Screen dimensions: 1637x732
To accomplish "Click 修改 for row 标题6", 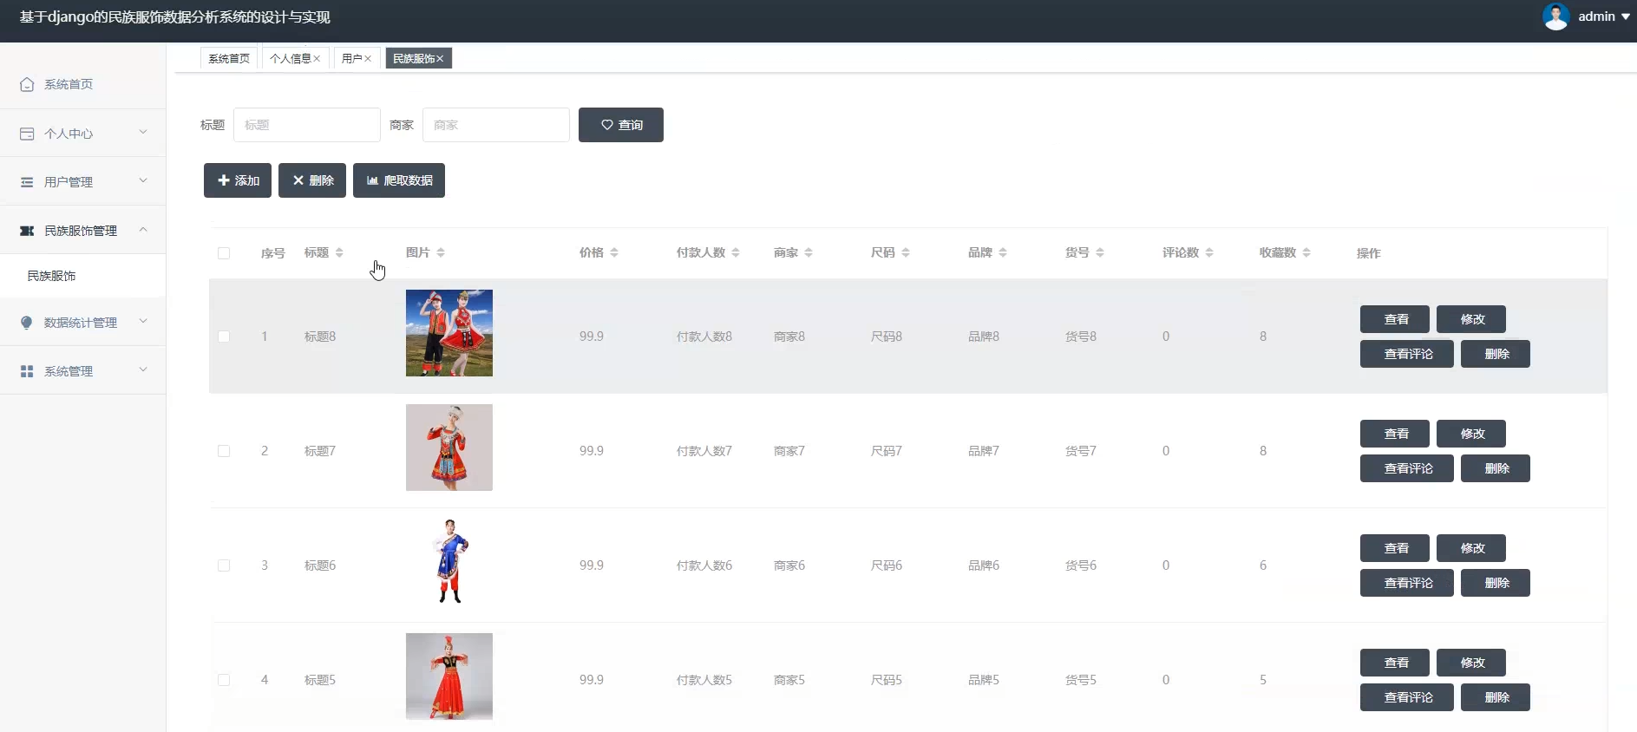I will coord(1471,548).
